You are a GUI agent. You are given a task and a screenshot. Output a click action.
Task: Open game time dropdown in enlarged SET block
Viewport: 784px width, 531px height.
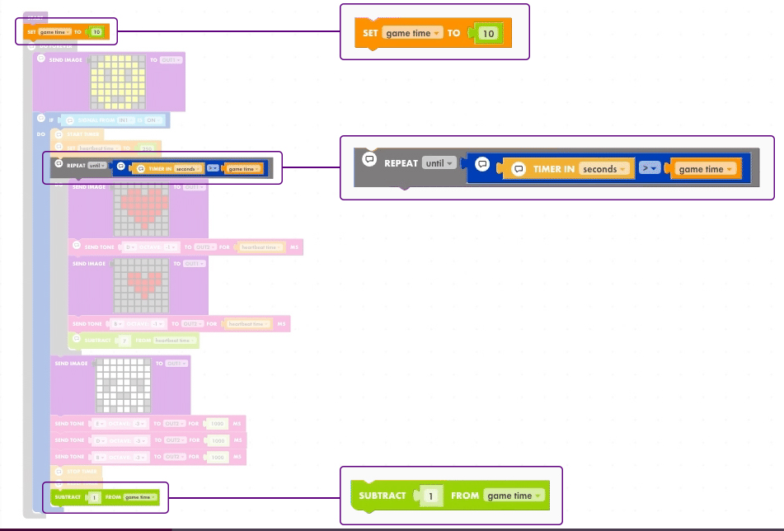413,34
